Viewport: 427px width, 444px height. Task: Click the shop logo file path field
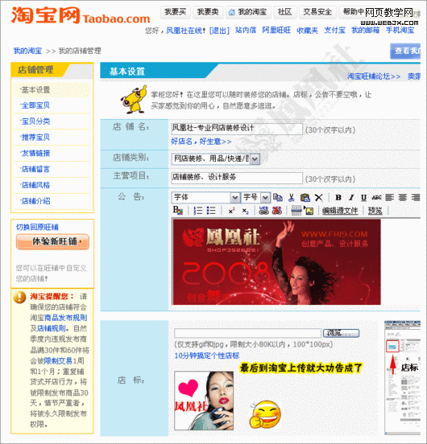click(x=247, y=333)
